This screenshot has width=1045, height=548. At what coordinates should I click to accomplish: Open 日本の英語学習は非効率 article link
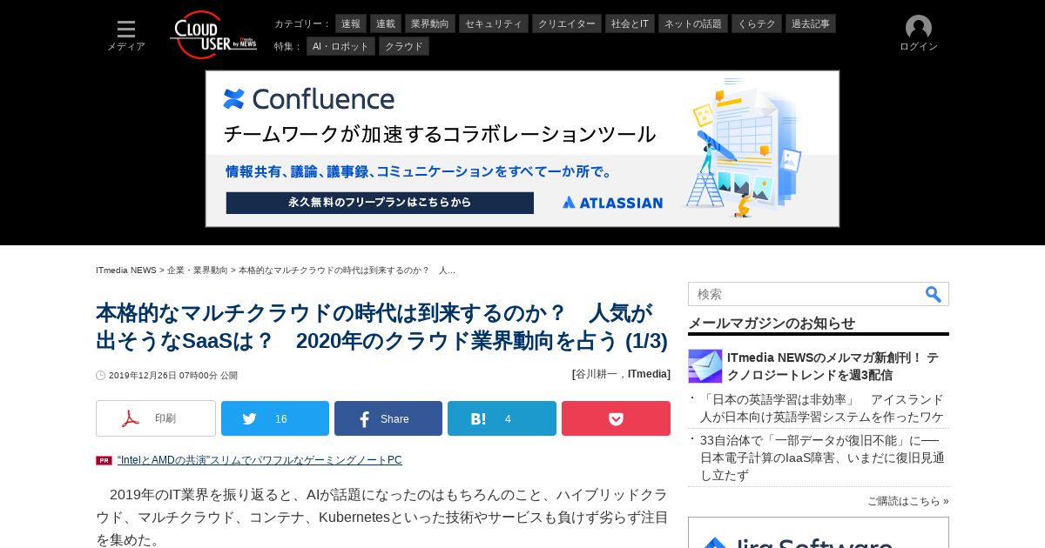click(x=822, y=408)
